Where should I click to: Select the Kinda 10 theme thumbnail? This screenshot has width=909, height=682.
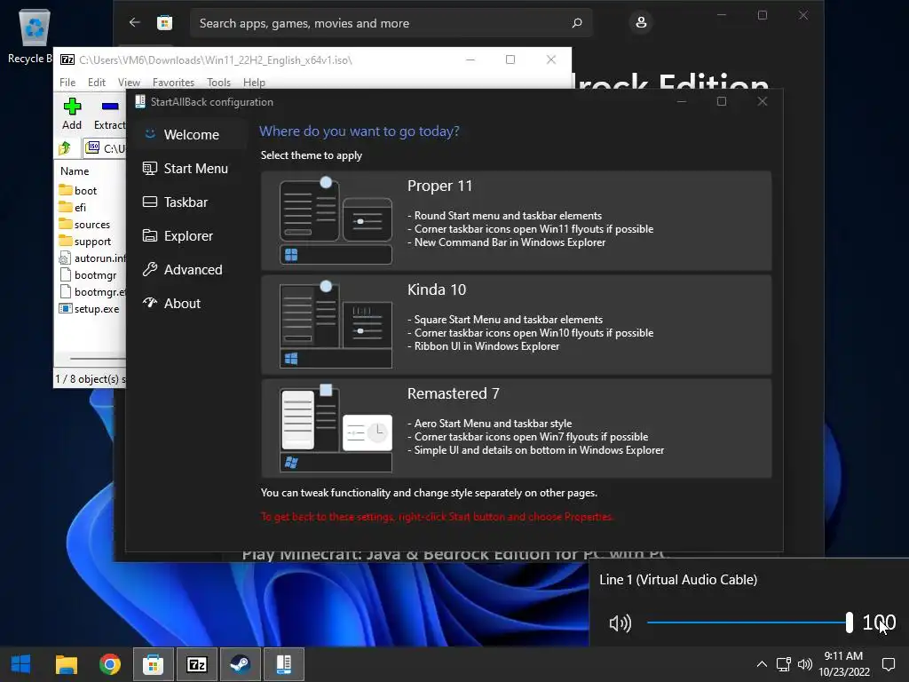[336, 325]
